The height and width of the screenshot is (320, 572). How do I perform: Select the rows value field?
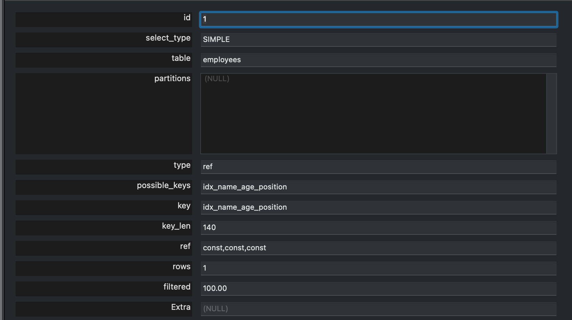coord(378,268)
